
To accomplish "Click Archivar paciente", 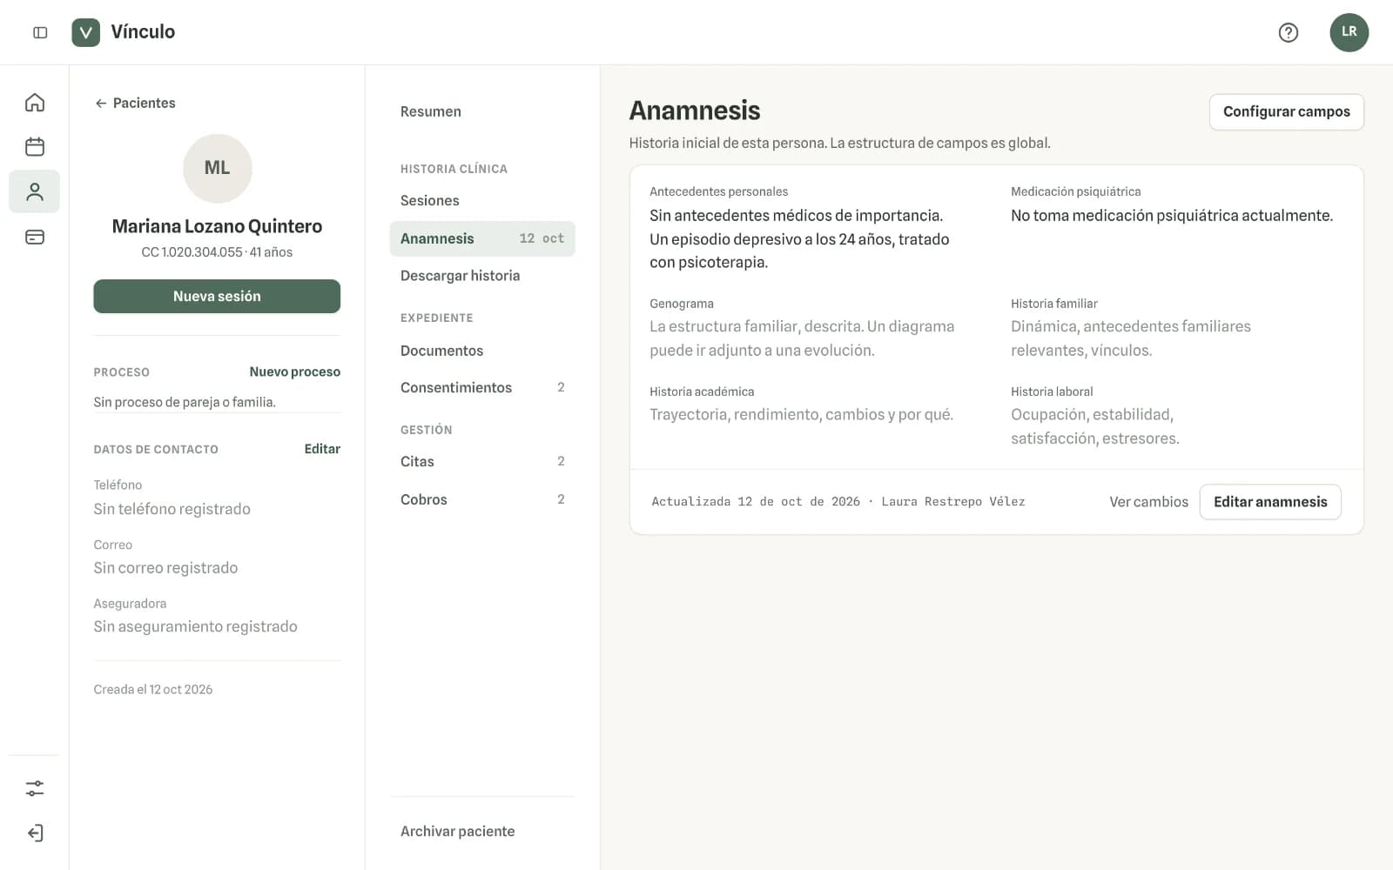I will coord(458,831).
